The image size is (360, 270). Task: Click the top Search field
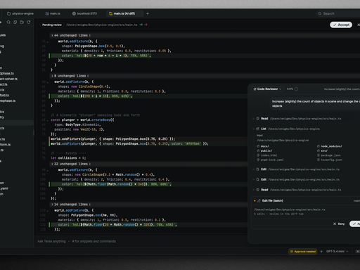pyautogui.click(x=339, y=13)
